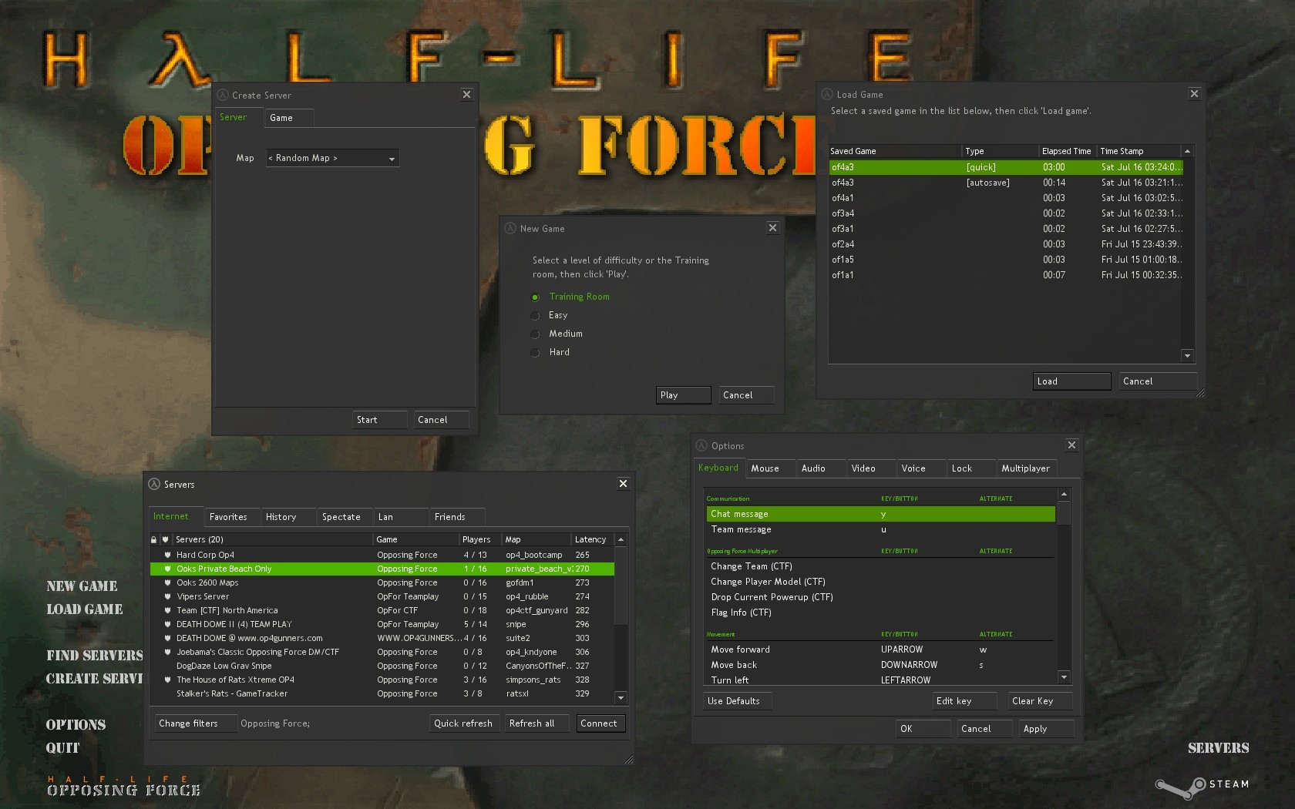Select the of4a1 saved game entry
Image resolution: width=1295 pixels, height=809 pixels.
pos(843,197)
